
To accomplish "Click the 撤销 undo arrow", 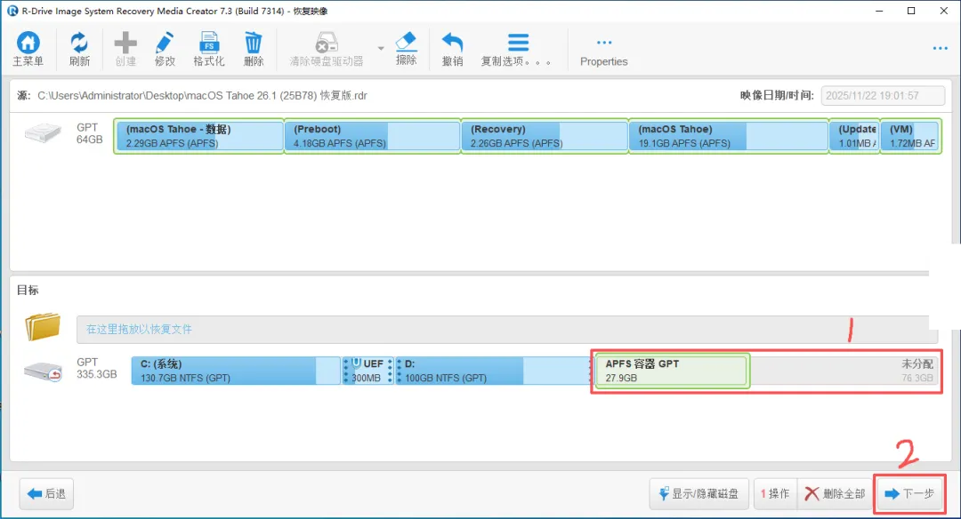I will tap(452, 48).
